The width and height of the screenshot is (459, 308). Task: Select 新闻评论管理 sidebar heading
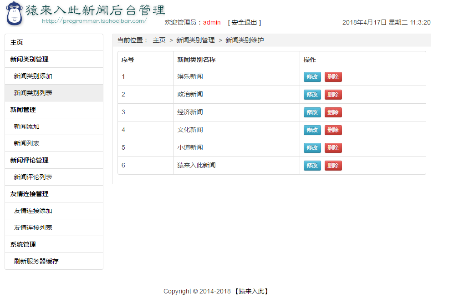(x=54, y=160)
